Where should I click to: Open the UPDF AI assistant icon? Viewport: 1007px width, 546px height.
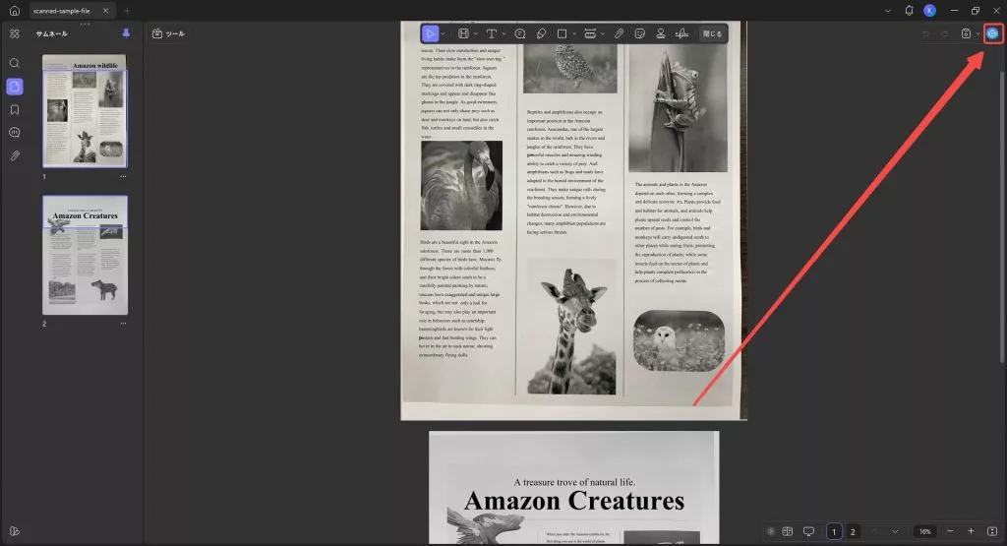(993, 33)
